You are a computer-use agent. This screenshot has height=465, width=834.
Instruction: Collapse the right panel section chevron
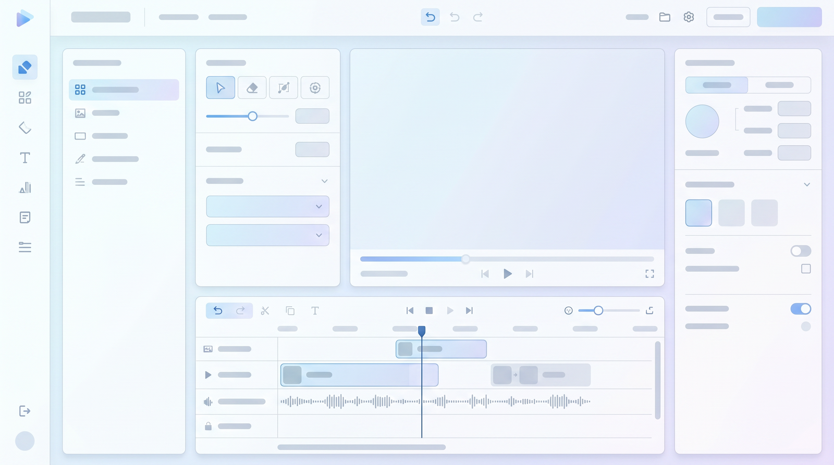807,184
